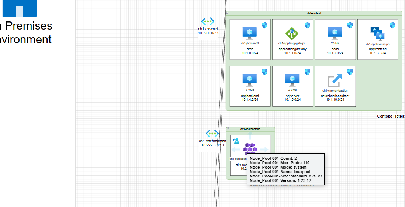This screenshot has height=207, width=405.
Task: Select the ch1-vnet-pri-bastion arrow icon
Action: (x=335, y=80)
